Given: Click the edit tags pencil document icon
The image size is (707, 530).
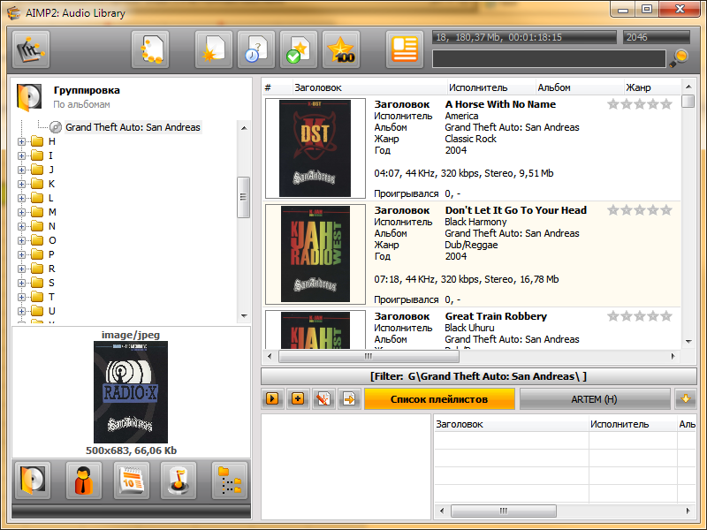Looking at the screenshot, I should click(x=323, y=399).
